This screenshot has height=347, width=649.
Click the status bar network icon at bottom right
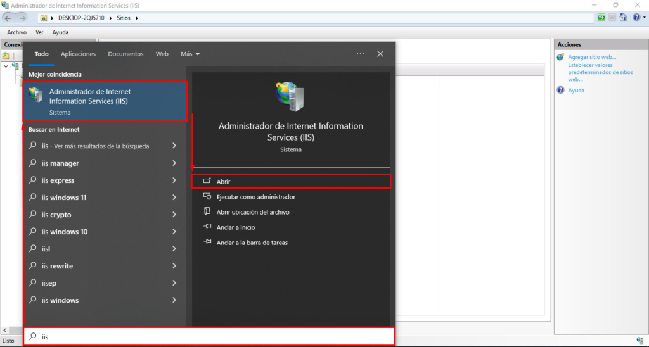coord(640,341)
